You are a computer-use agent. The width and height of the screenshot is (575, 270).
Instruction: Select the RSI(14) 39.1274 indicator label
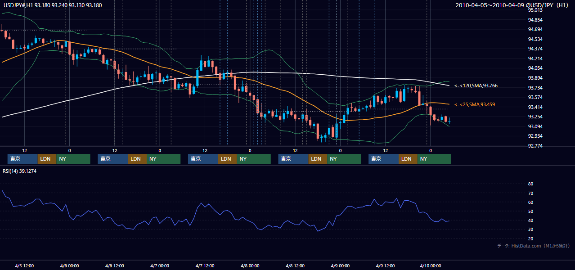coord(19,171)
